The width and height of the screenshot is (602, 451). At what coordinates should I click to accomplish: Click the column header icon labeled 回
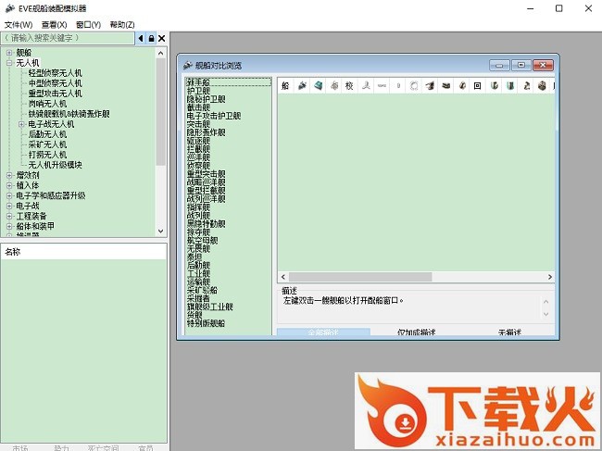[477, 86]
